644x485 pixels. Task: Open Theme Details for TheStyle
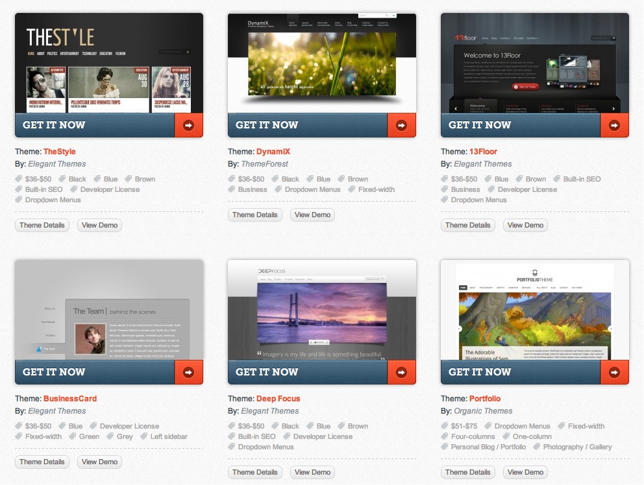42,225
